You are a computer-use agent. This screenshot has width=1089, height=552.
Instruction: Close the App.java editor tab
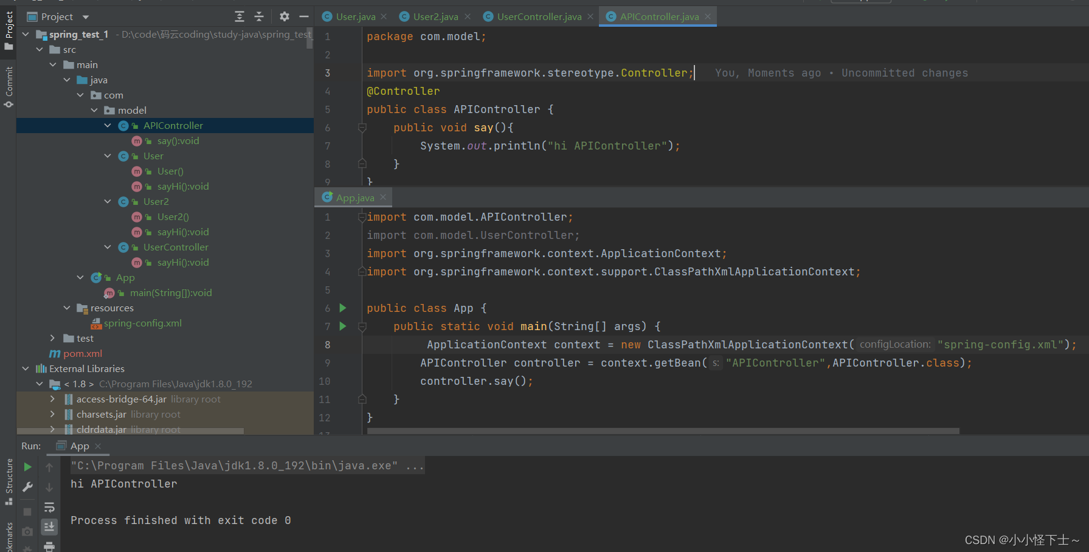pos(383,197)
